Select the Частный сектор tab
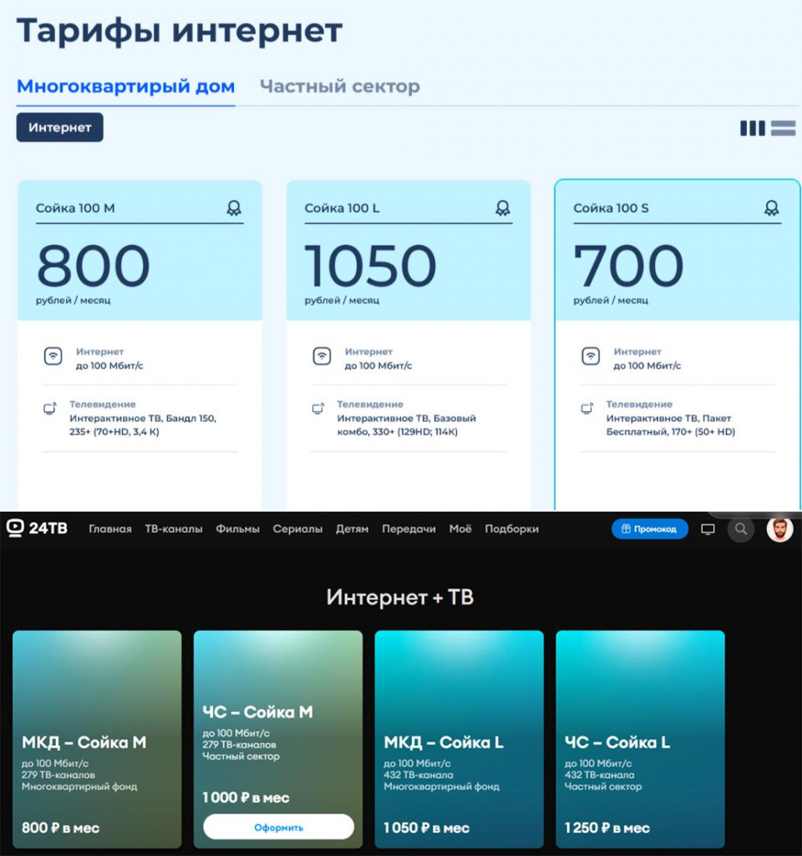 [340, 86]
